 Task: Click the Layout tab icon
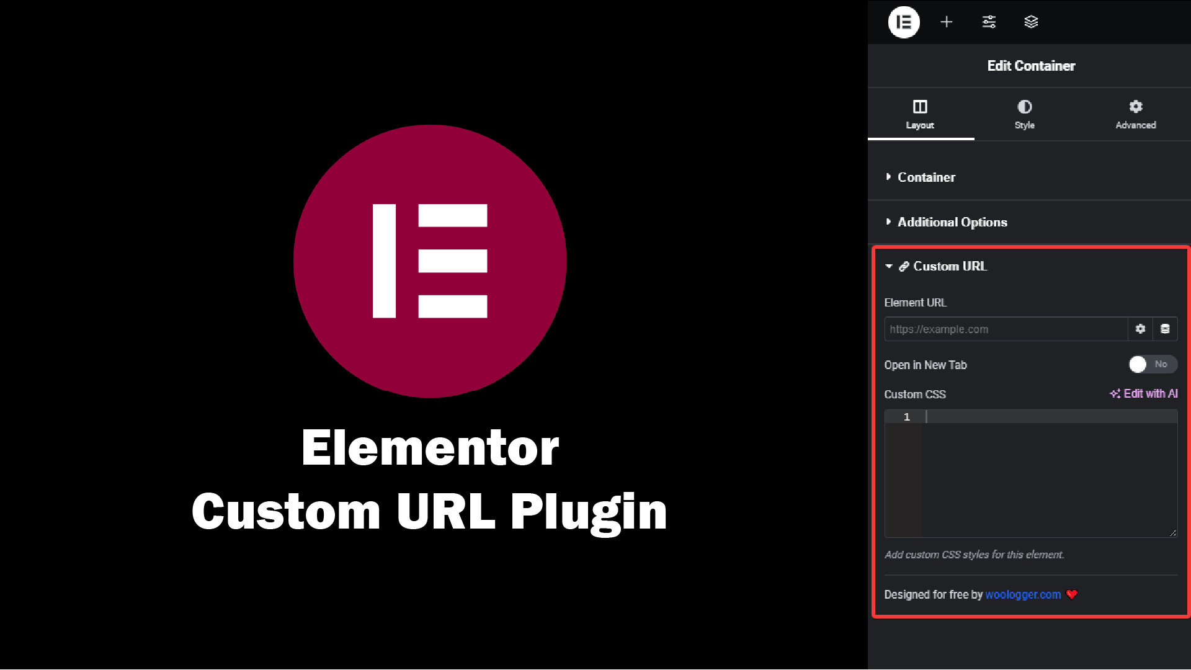921,106
